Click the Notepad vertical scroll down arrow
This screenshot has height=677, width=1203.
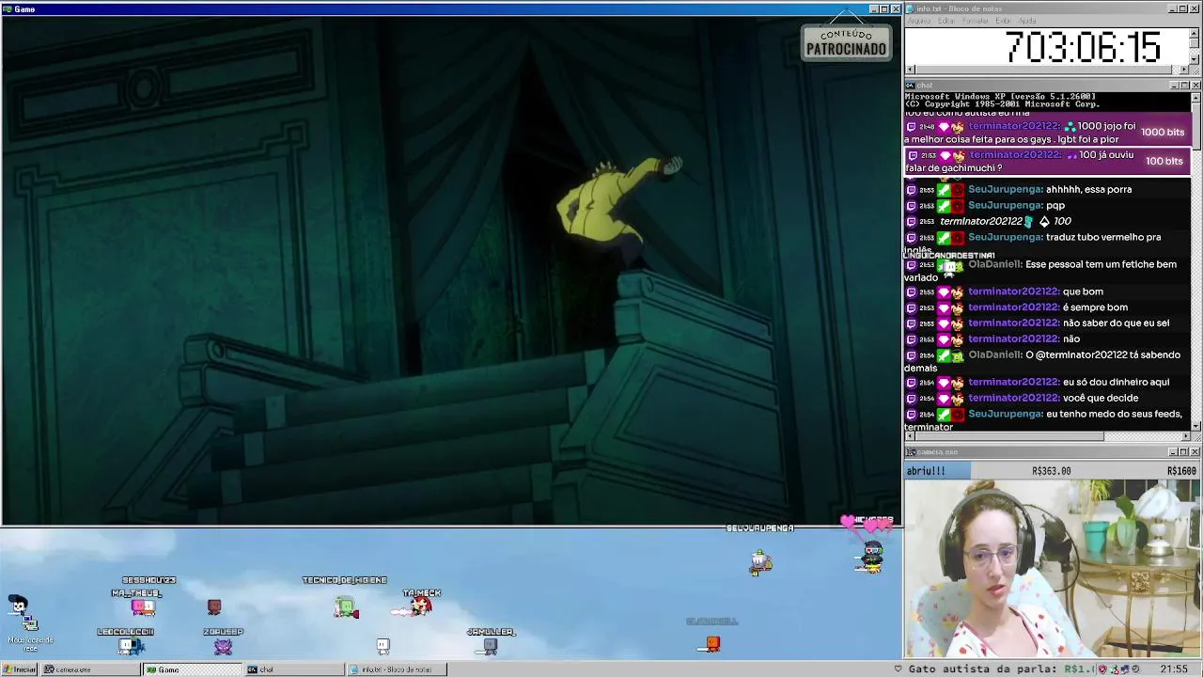1195,59
